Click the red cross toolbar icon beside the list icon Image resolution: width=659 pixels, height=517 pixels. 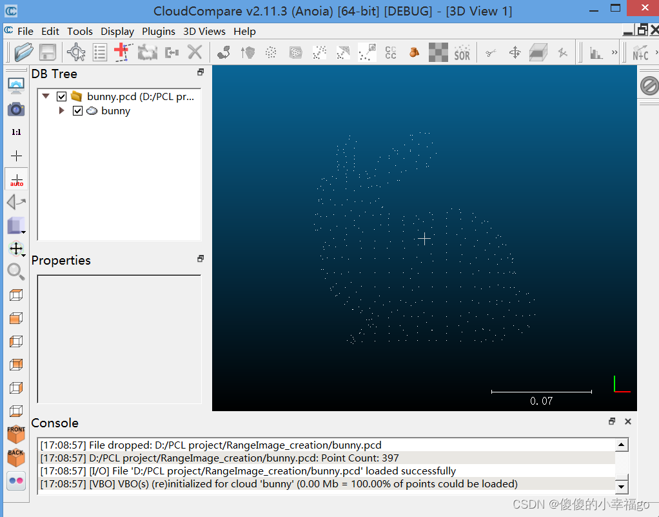pos(123,52)
